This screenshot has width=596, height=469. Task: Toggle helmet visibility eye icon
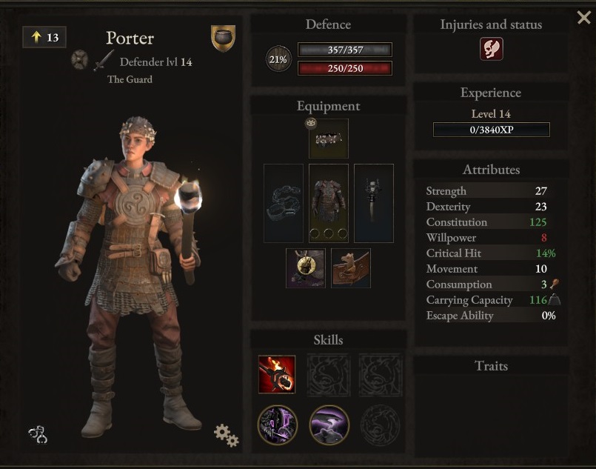[x=311, y=123]
